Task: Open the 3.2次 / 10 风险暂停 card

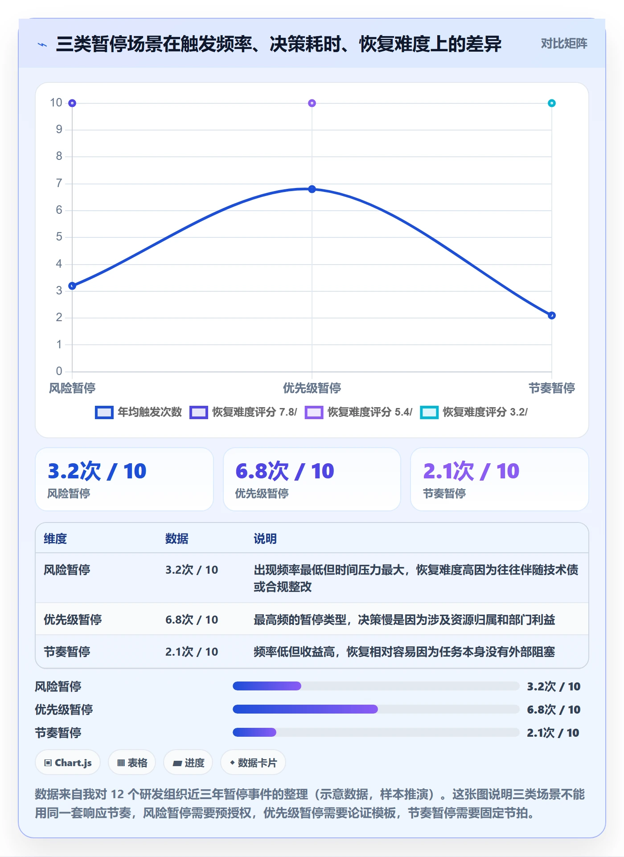Action: pos(124,479)
